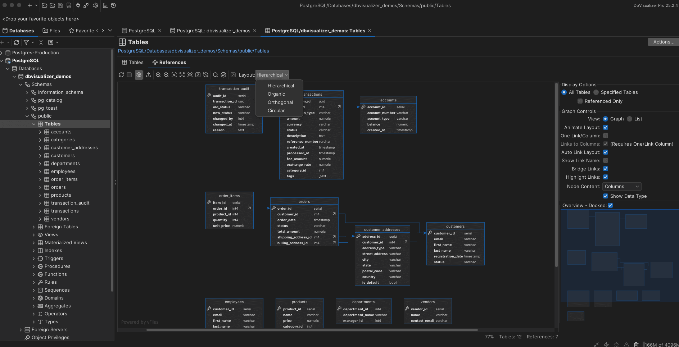Viewport: 679px width, 347px height.
Task: Enable the Referenced Only checkbox
Action: coord(579,101)
